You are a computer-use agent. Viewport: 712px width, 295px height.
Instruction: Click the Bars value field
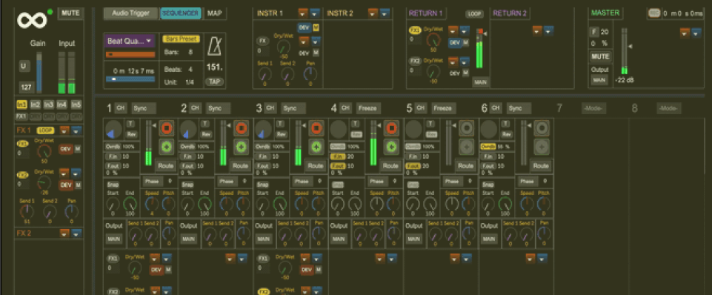coord(190,53)
